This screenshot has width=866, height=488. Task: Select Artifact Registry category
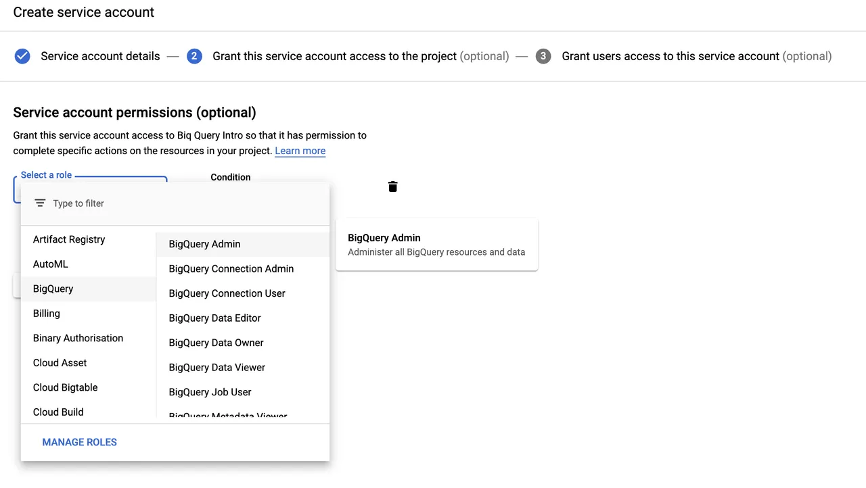click(89, 239)
